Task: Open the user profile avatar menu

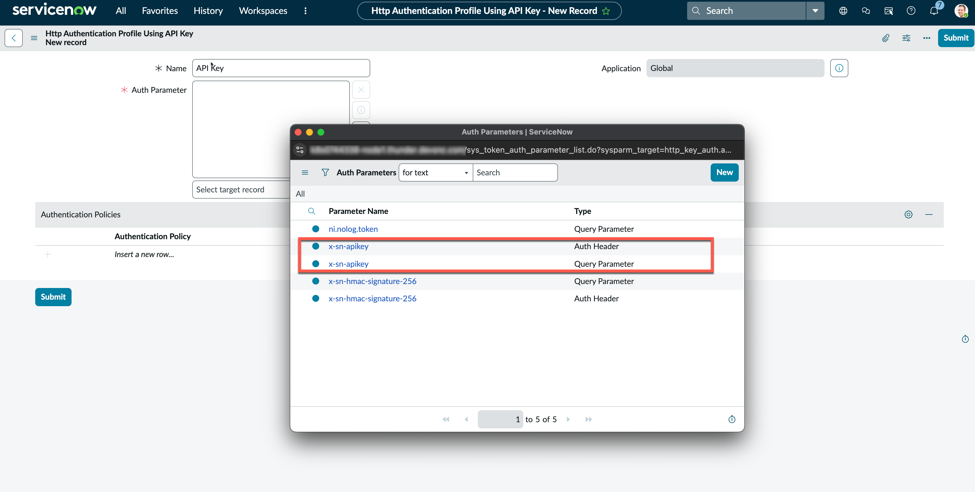Action: coord(961,10)
